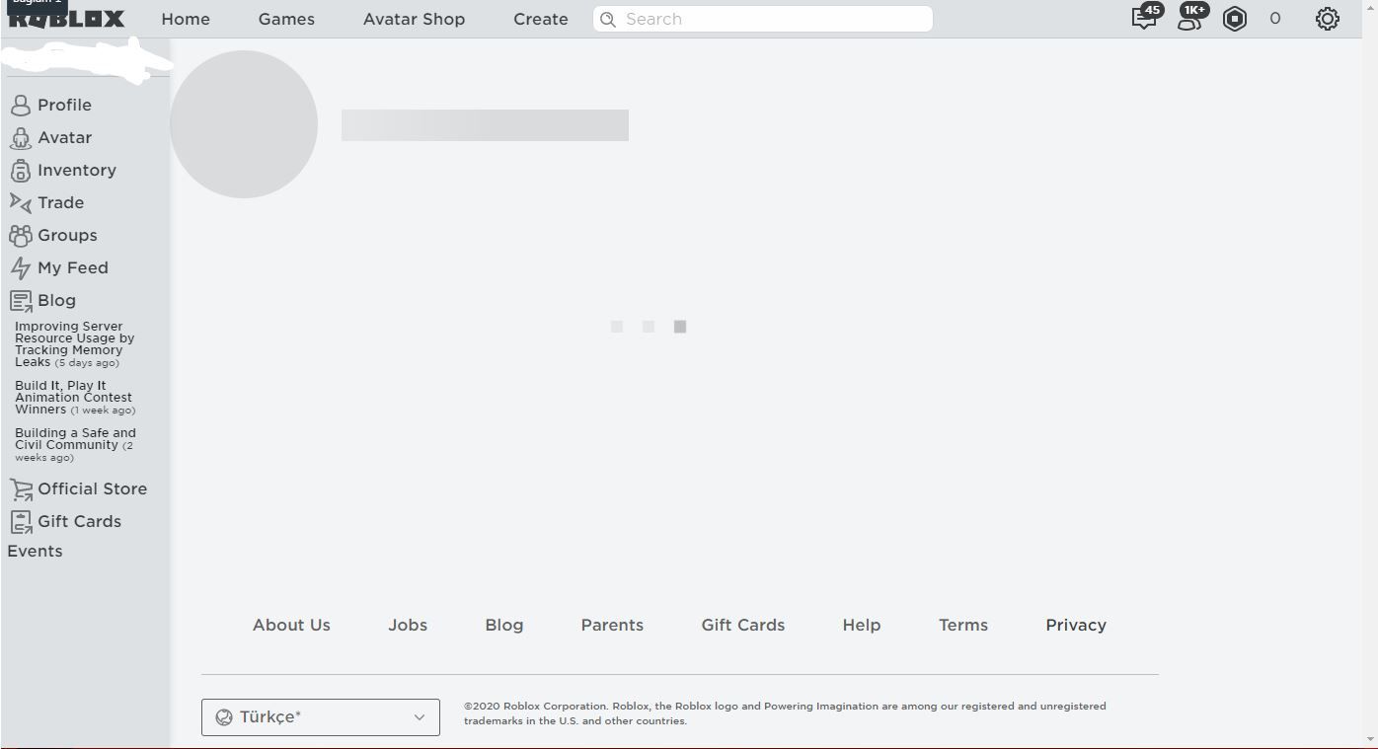This screenshot has width=1378, height=749.
Task: Click the Profile person icon in sidebar
Action: tap(20, 106)
